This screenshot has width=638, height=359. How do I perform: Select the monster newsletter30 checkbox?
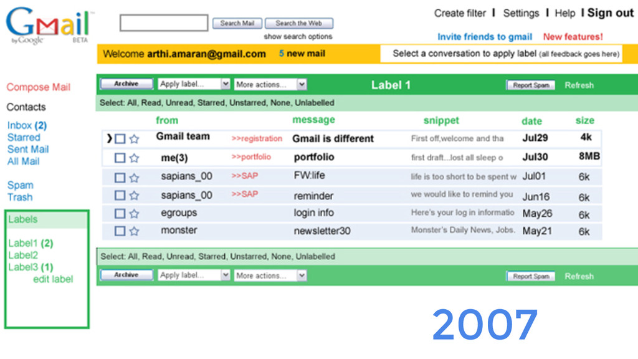[x=120, y=232]
